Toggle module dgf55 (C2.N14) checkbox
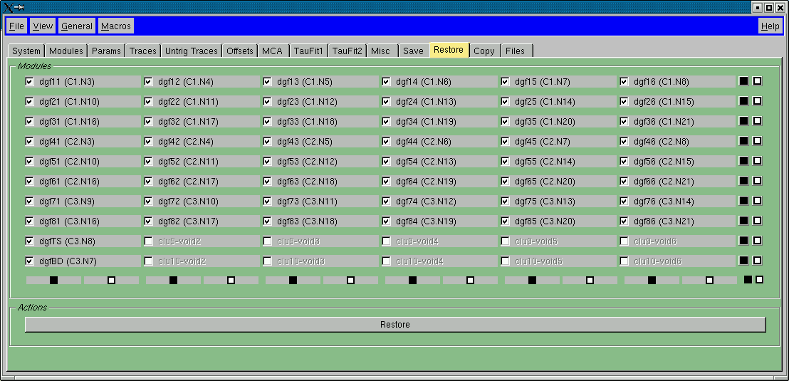Viewport: 789px width, 381px height. coord(505,162)
